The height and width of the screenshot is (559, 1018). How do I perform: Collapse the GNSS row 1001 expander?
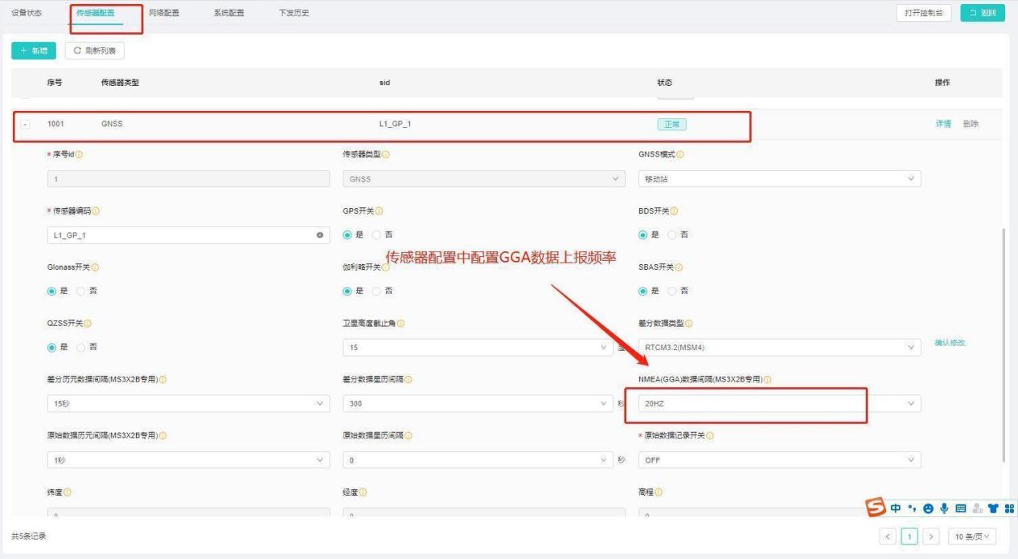click(x=27, y=124)
